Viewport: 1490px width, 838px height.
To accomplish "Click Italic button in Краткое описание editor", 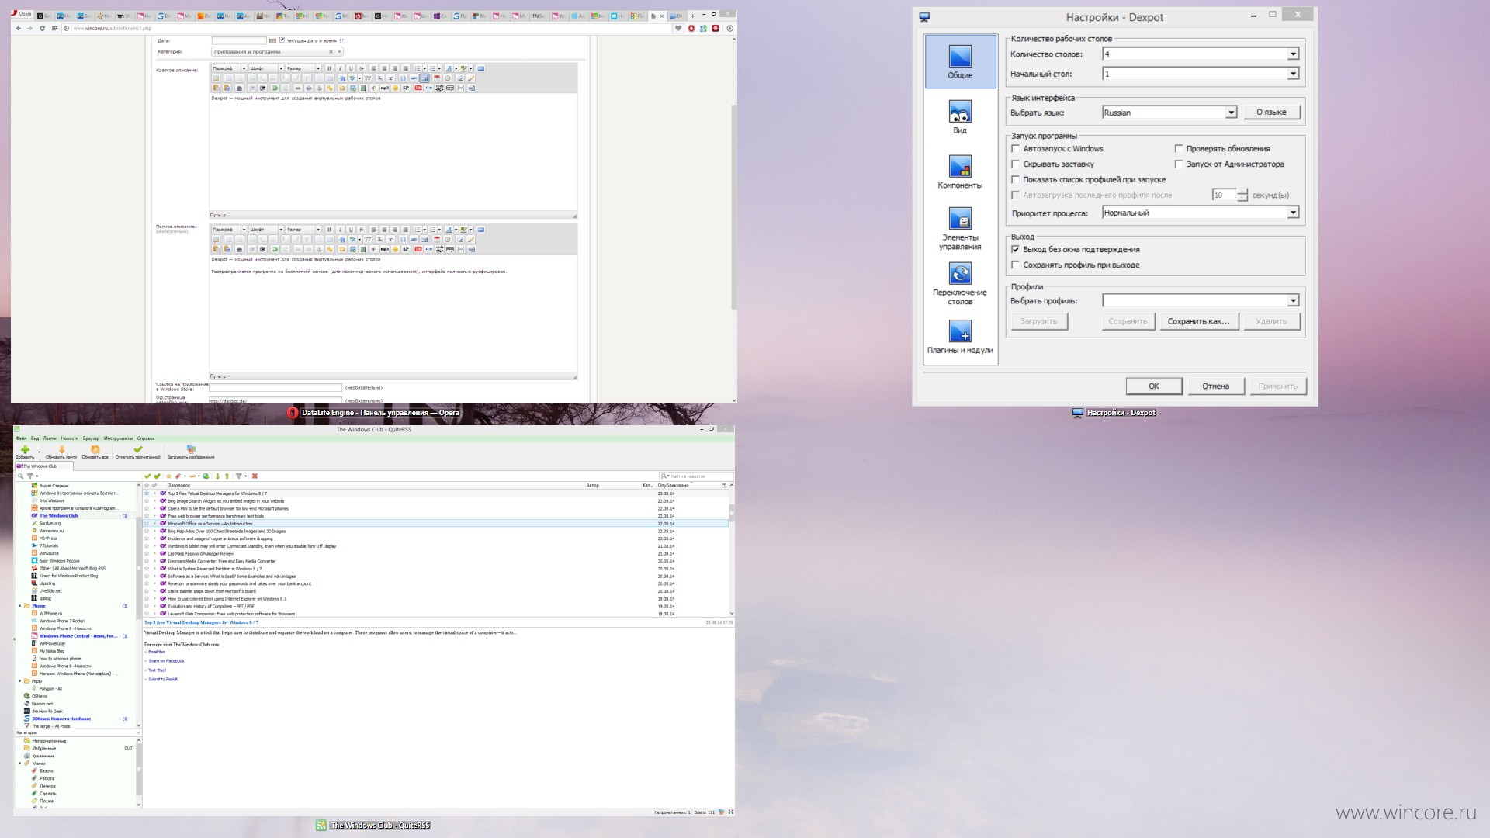I will point(340,68).
